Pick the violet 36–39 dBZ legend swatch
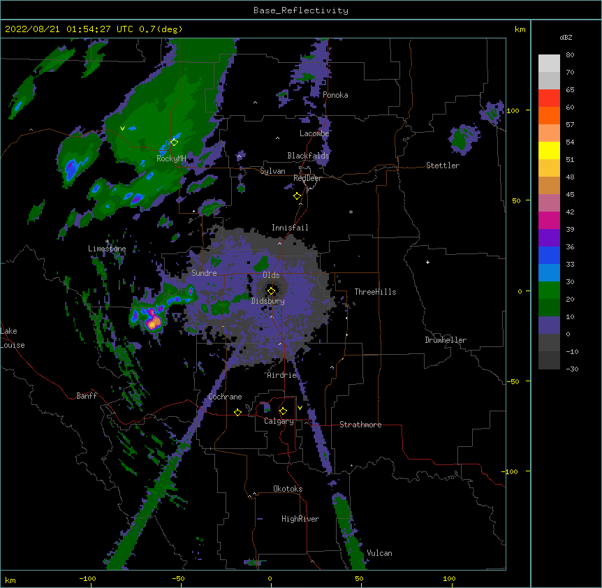This screenshot has height=588, width=602. click(549, 238)
